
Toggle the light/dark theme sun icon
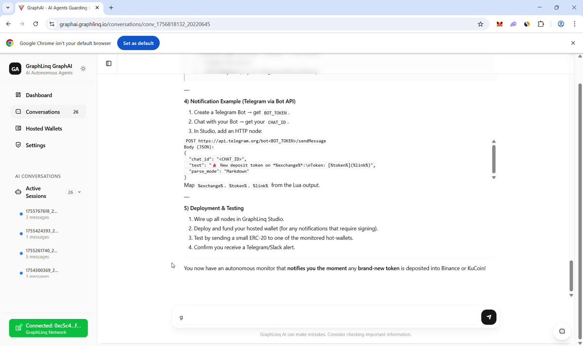coord(83,69)
